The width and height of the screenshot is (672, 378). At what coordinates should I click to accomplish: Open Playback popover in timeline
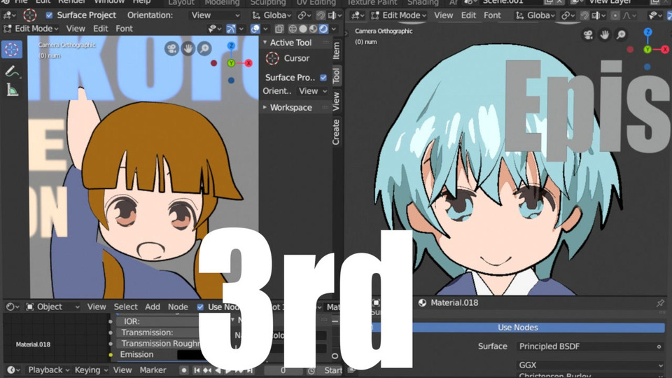pos(48,370)
